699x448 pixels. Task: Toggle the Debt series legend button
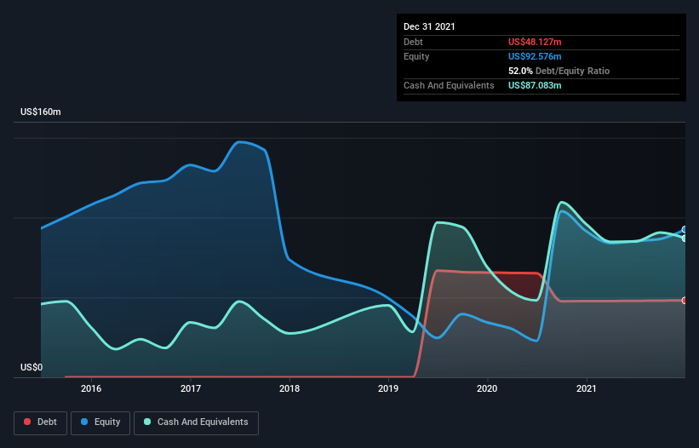(x=40, y=422)
